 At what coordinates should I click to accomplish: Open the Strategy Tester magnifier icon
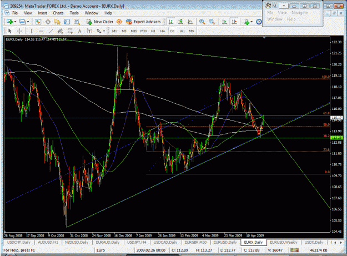(77, 22)
